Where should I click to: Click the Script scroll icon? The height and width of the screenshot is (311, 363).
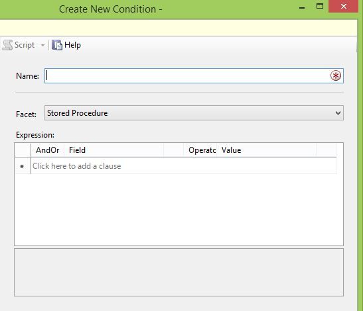pos(7,45)
